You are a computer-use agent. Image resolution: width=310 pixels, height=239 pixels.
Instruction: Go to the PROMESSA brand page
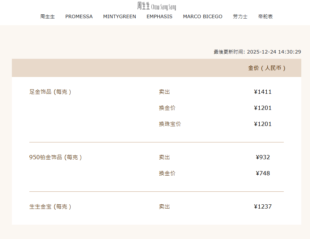click(79, 16)
